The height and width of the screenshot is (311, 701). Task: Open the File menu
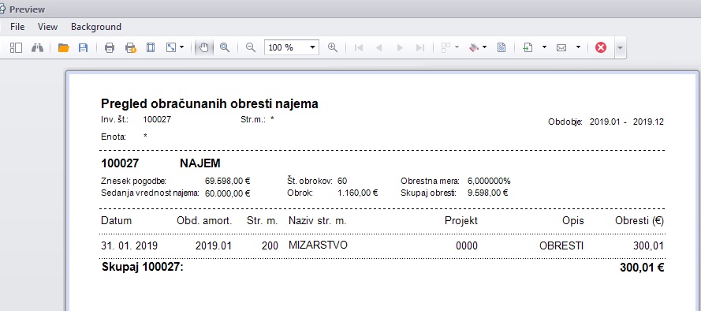17,27
